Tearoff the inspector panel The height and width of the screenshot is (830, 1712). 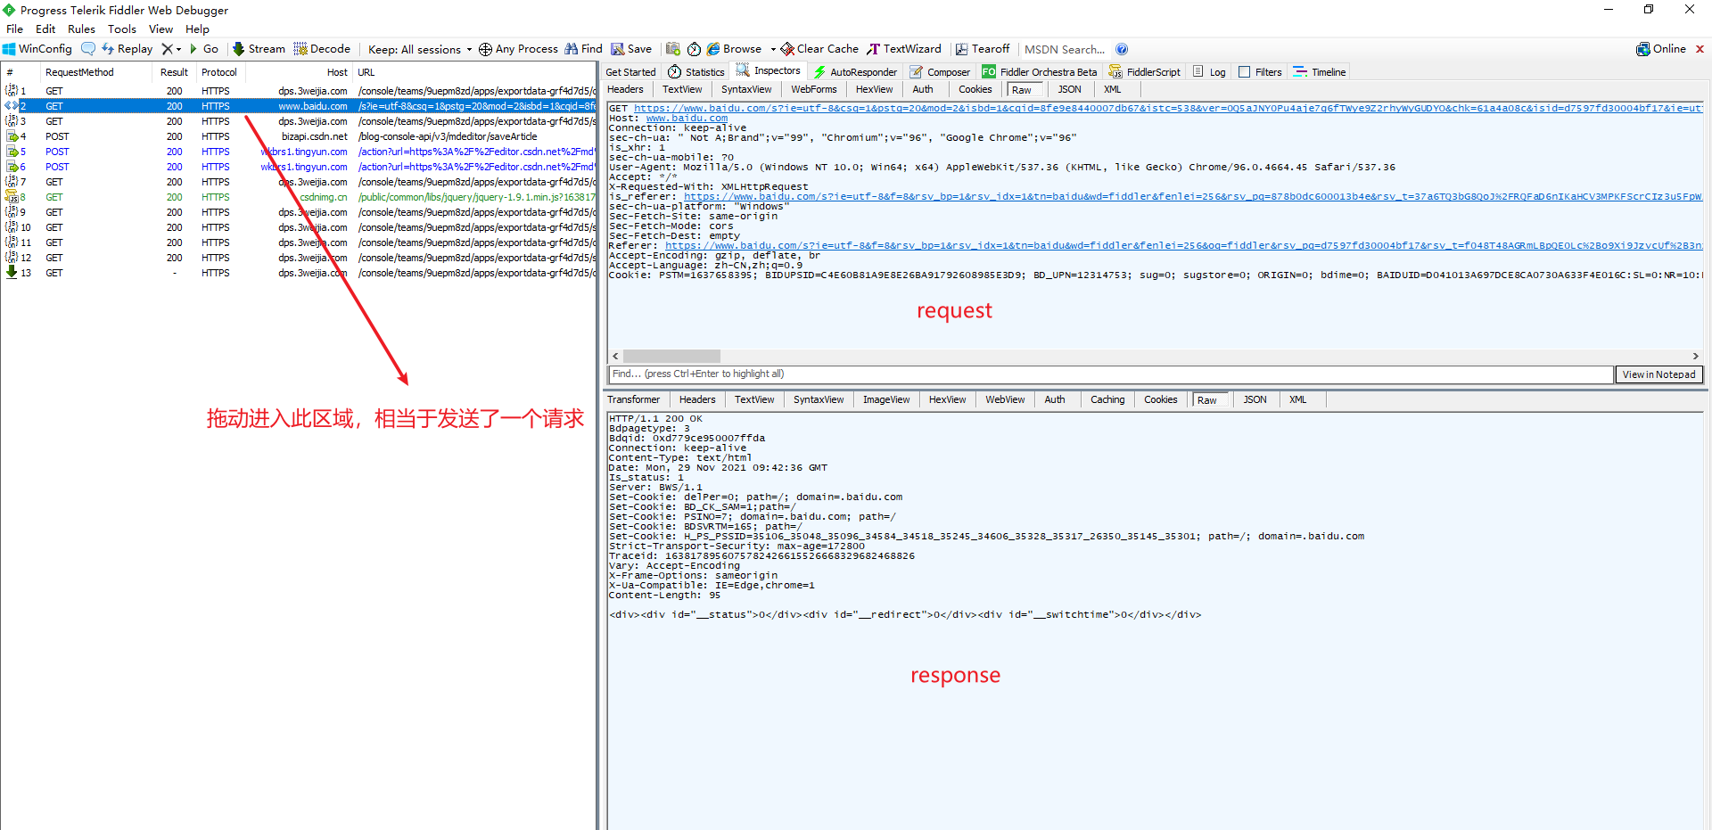pyautogui.click(x=983, y=49)
